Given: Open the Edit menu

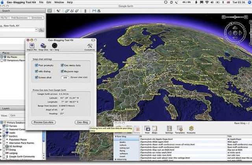Looking at the screenshot, I should tap(49, 2).
